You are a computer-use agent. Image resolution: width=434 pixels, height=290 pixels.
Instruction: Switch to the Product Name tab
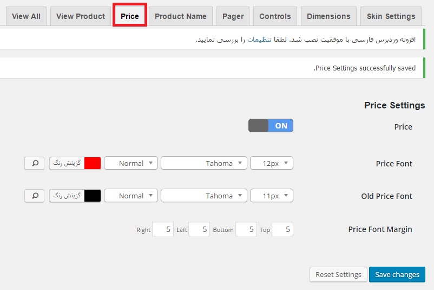[x=181, y=16]
